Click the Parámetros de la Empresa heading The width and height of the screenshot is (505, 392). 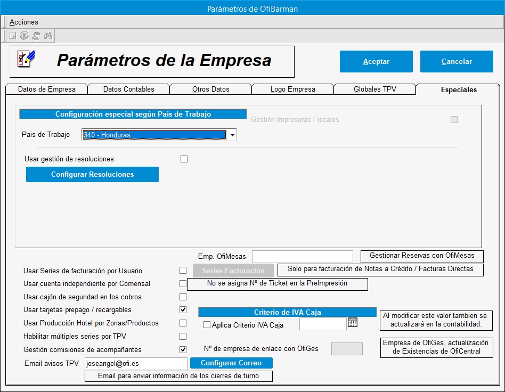coord(164,60)
